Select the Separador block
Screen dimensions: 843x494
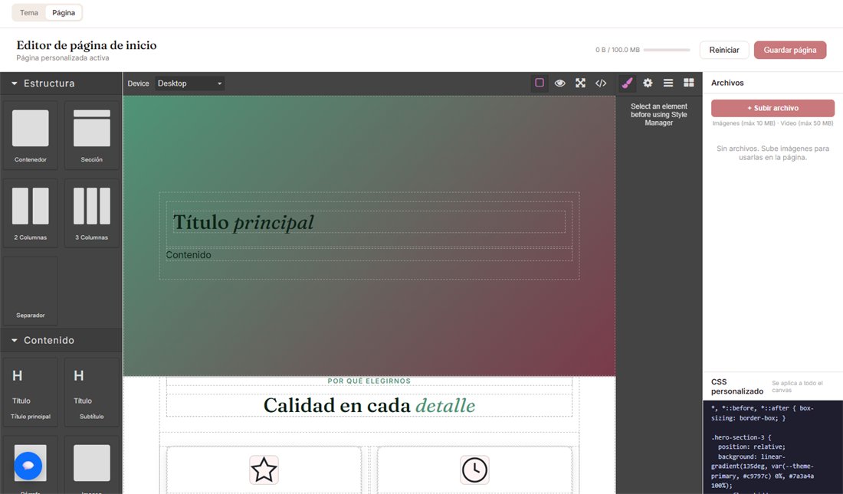31,290
